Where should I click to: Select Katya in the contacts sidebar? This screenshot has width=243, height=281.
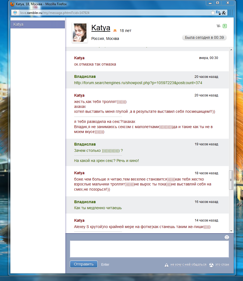pos(37,24)
